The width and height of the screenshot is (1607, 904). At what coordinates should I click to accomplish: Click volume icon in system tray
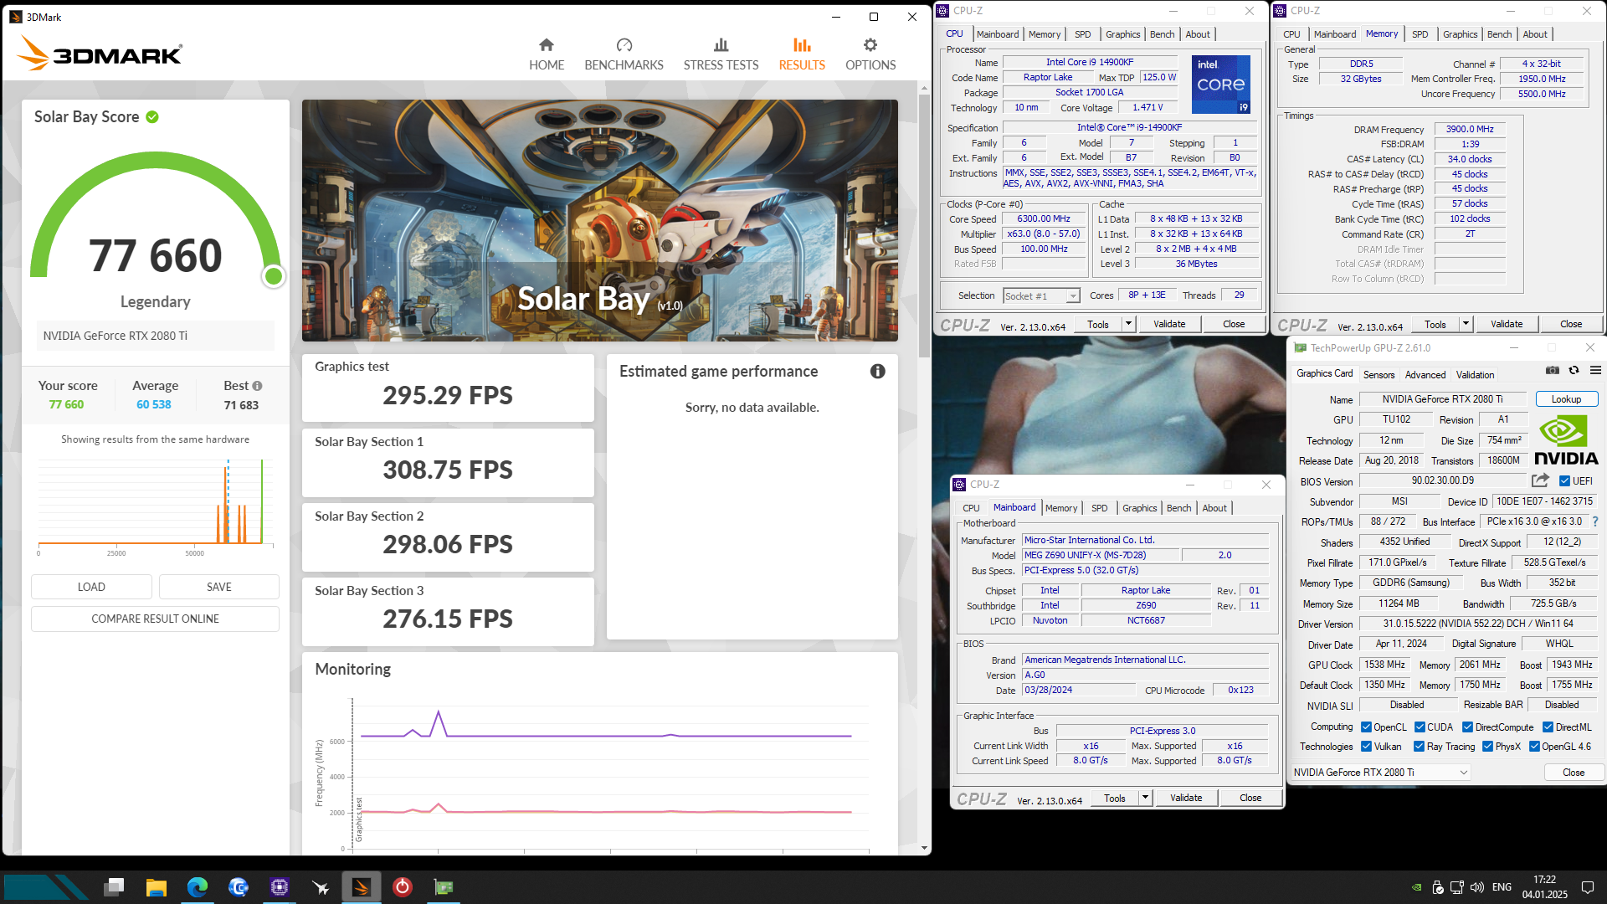[1477, 887]
